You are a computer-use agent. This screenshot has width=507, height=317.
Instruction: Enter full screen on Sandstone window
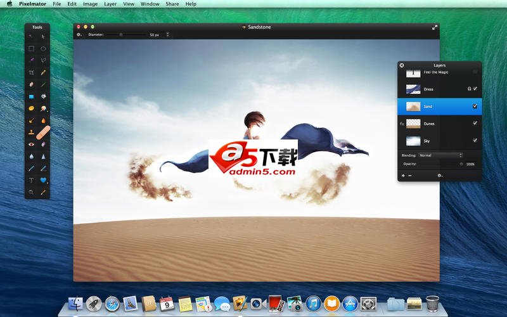pos(435,27)
